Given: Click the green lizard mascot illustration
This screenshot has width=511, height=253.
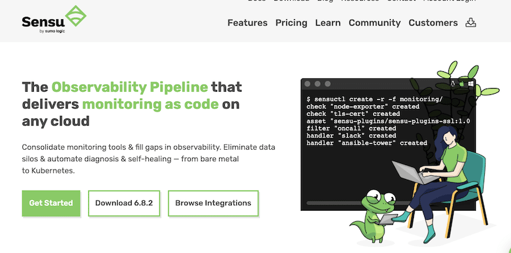Looking at the screenshot, I should pos(375,216).
